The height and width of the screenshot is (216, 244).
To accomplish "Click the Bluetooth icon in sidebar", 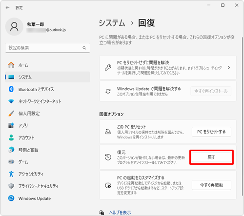I will 11,89.
